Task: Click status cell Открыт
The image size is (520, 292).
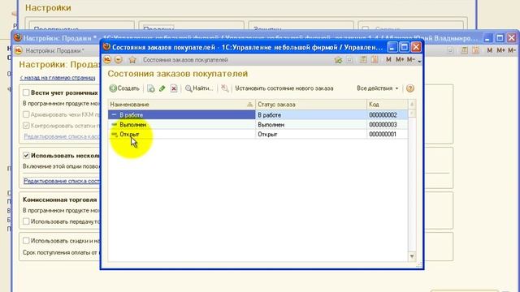Action: [x=310, y=134]
